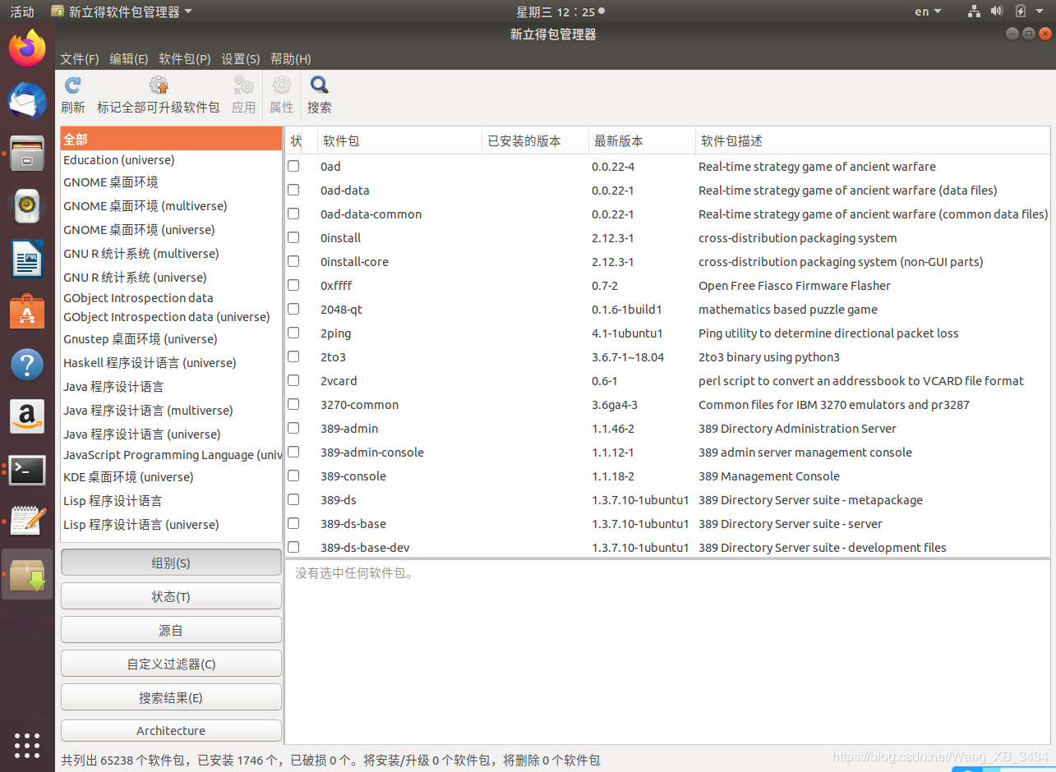The width and height of the screenshot is (1056, 772).
Task: Click the 标记全部可升级软件包 toolbar icon
Action: pos(159,93)
